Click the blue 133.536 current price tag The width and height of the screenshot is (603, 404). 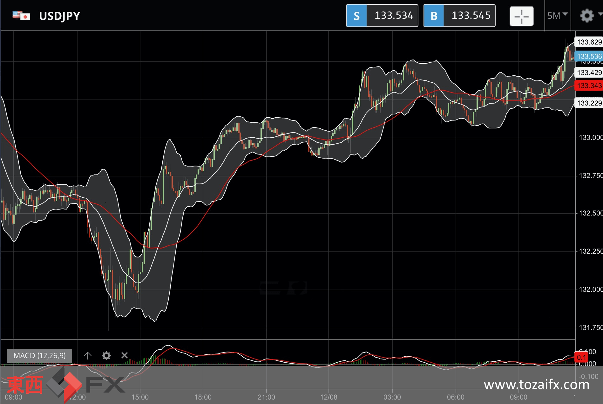589,56
